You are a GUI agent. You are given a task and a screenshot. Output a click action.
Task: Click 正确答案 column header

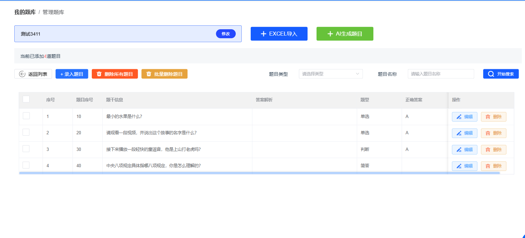(414, 100)
